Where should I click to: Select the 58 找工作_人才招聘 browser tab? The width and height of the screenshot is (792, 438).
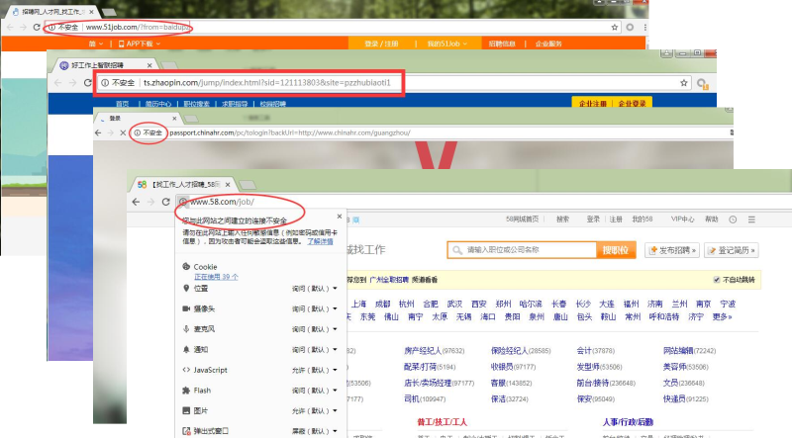coord(184,185)
